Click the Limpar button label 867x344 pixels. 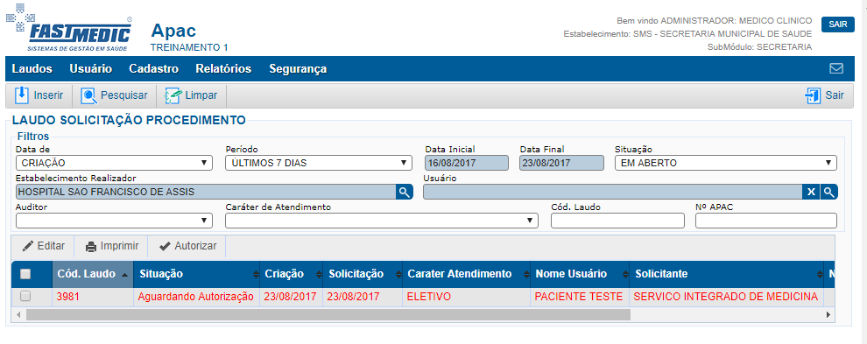pos(201,95)
